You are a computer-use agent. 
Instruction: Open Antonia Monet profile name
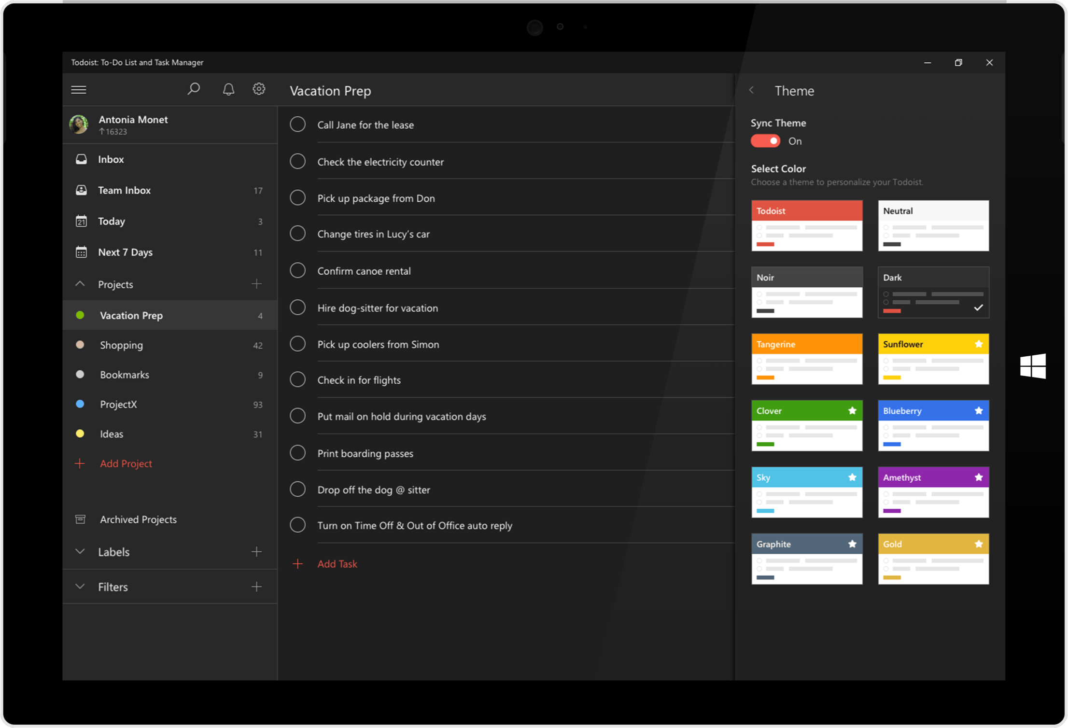coord(133,120)
